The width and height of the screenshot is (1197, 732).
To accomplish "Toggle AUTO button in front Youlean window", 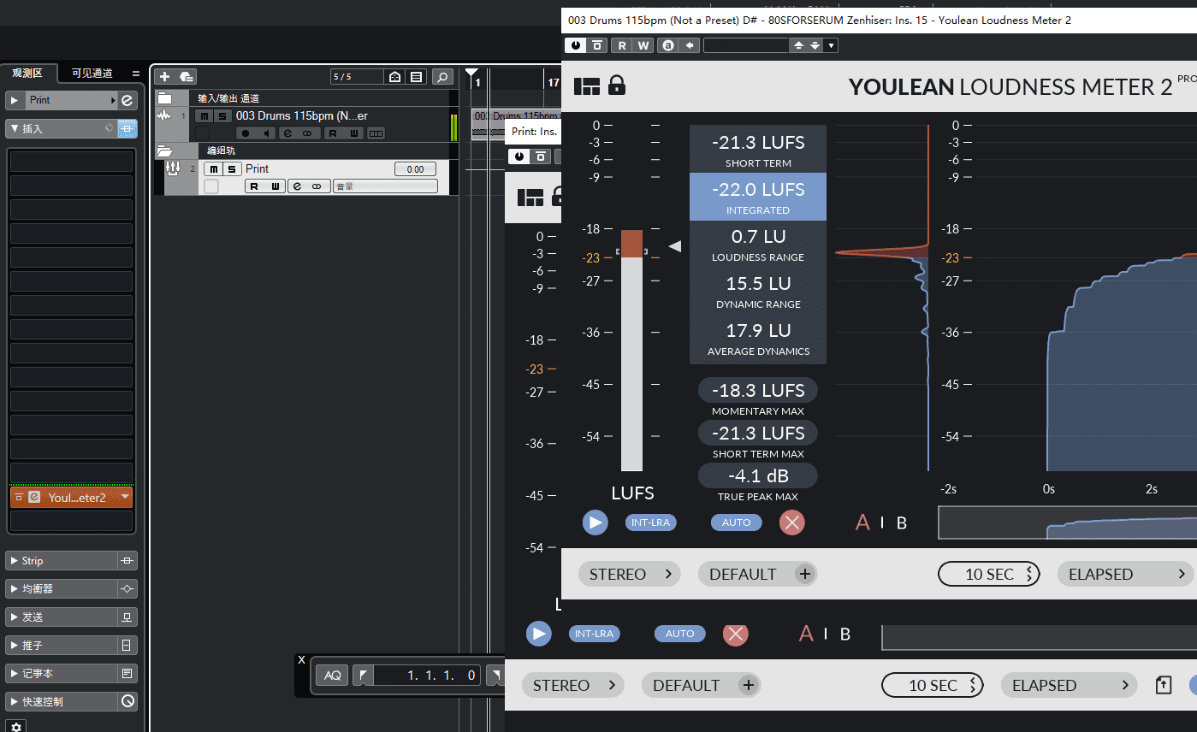I will (737, 522).
